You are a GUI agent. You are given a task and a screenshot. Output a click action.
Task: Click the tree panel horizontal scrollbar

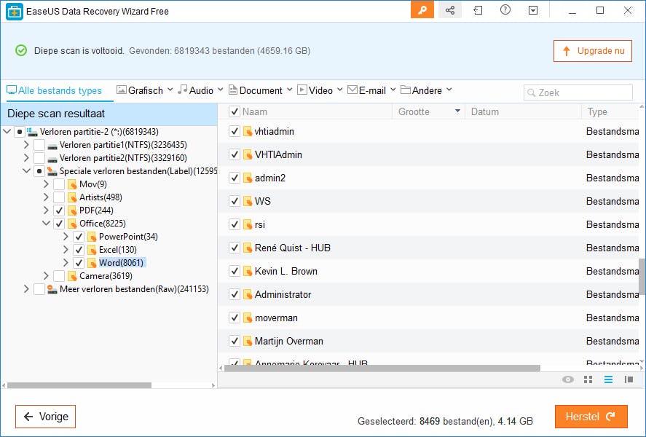[x=79, y=385]
